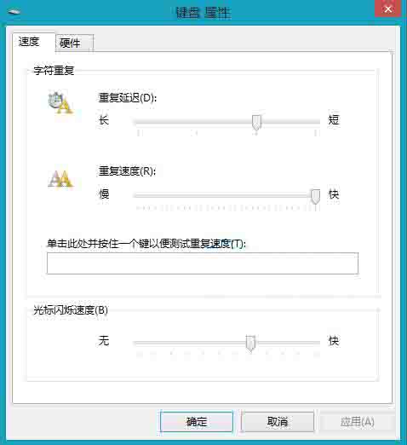
Task: Click the 取消 button
Action: point(278,421)
